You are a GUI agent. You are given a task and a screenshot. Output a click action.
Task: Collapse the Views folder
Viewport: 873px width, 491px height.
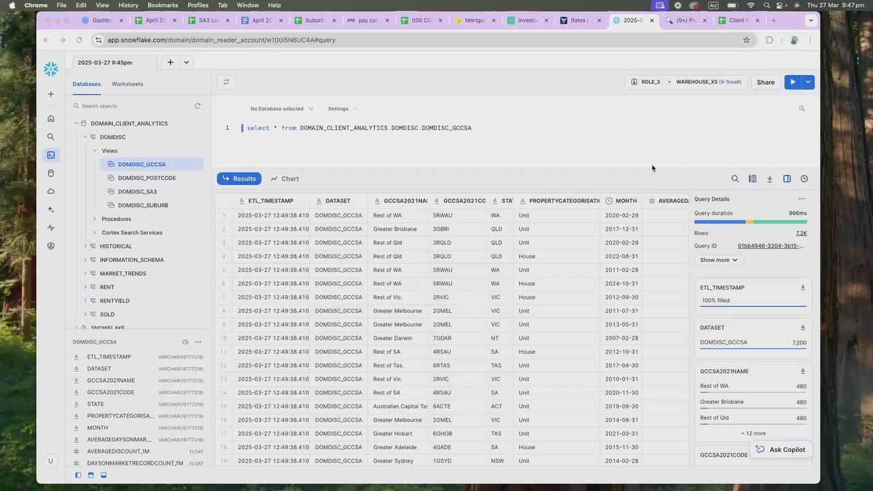tap(94, 151)
